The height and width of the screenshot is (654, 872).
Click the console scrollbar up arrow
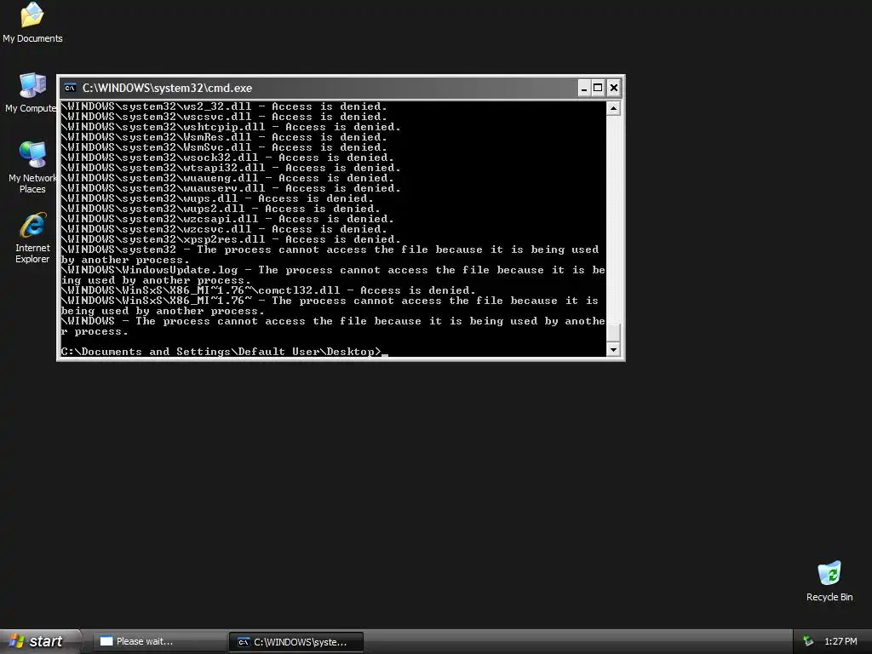(x=613, y=108)
